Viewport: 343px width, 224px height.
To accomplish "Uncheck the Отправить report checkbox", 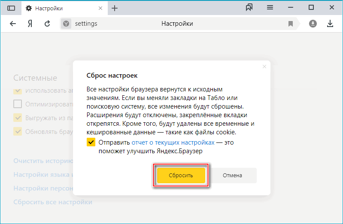I will pyautogui.click(x=91, y=142).
